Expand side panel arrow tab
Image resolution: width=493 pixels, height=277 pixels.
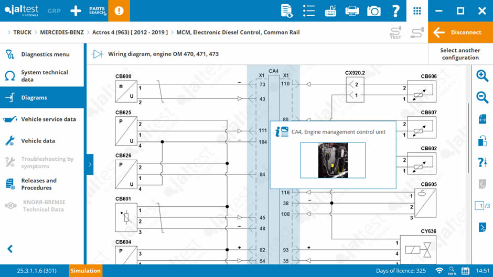pos(90,164)
